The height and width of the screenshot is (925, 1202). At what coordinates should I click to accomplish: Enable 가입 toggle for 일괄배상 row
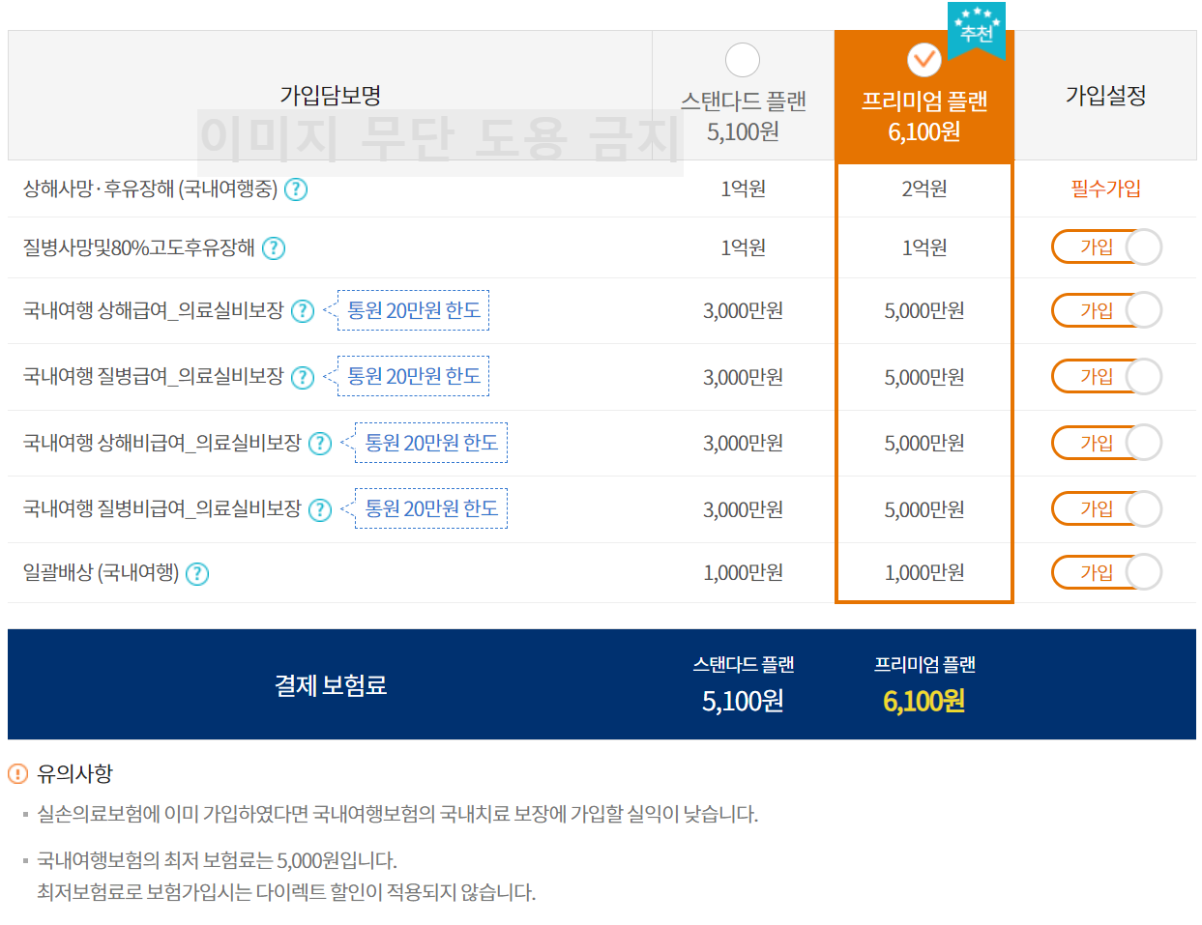(x=1106, y=571)
